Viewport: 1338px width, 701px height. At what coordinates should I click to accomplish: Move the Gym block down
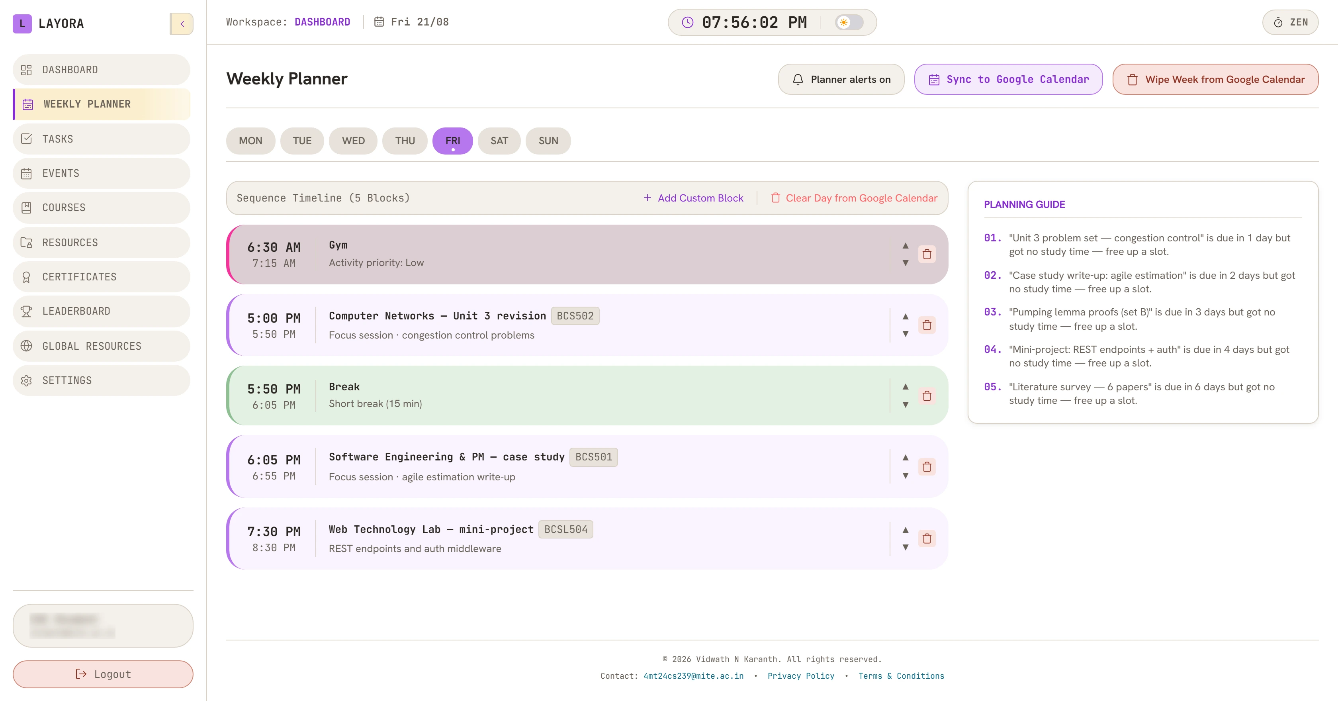(905, 263)
